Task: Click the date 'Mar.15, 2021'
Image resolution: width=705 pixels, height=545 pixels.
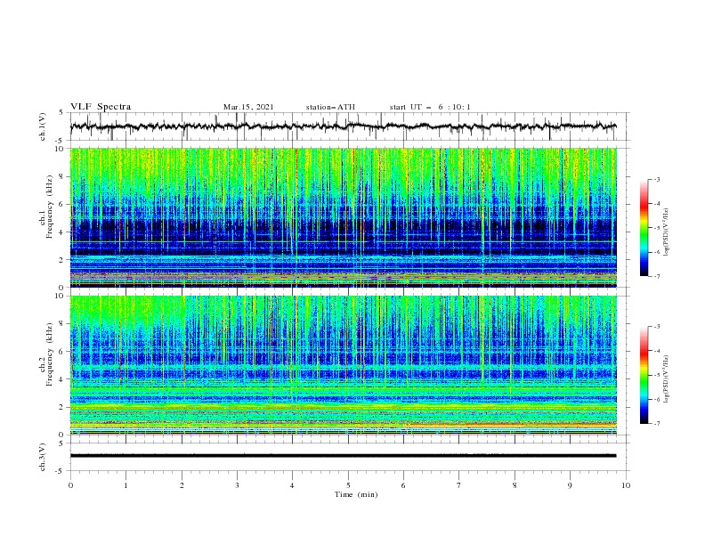Action: 248,107
